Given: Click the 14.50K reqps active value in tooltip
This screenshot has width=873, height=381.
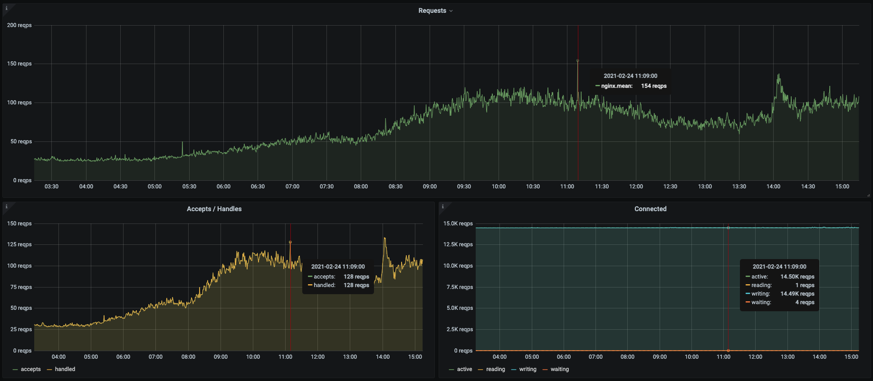Looking at the screenshot, I should [797, 277].
